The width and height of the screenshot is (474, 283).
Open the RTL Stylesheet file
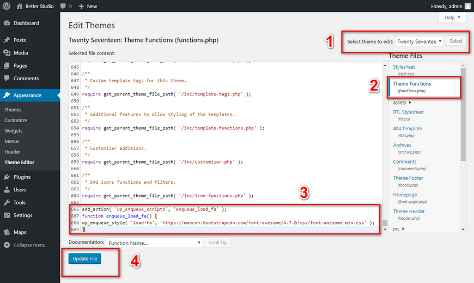click(x=409, y=112)
